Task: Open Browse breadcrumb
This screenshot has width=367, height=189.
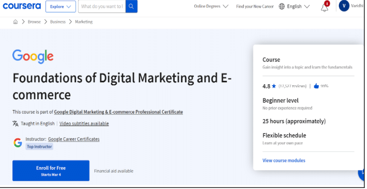Action: click(x=34, y=22)
